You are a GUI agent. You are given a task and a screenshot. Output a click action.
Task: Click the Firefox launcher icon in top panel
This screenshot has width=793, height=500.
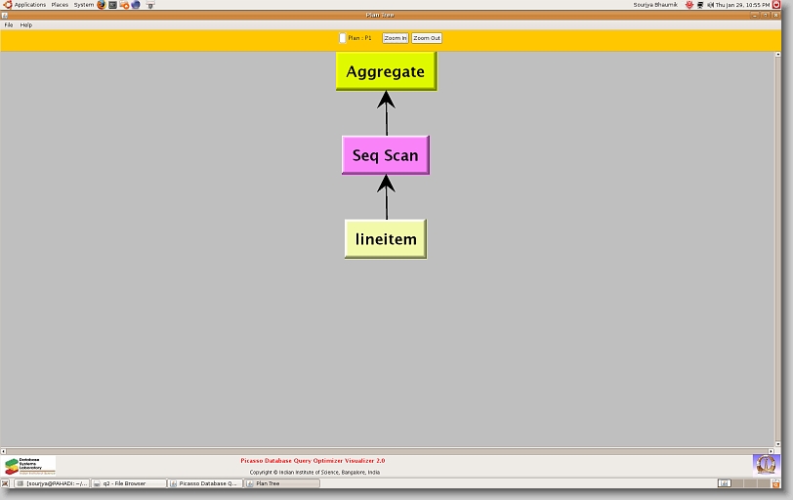[101, 5]
